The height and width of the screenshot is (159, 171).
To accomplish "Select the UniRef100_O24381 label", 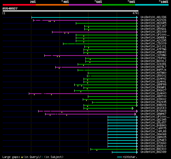I will 153,64.
